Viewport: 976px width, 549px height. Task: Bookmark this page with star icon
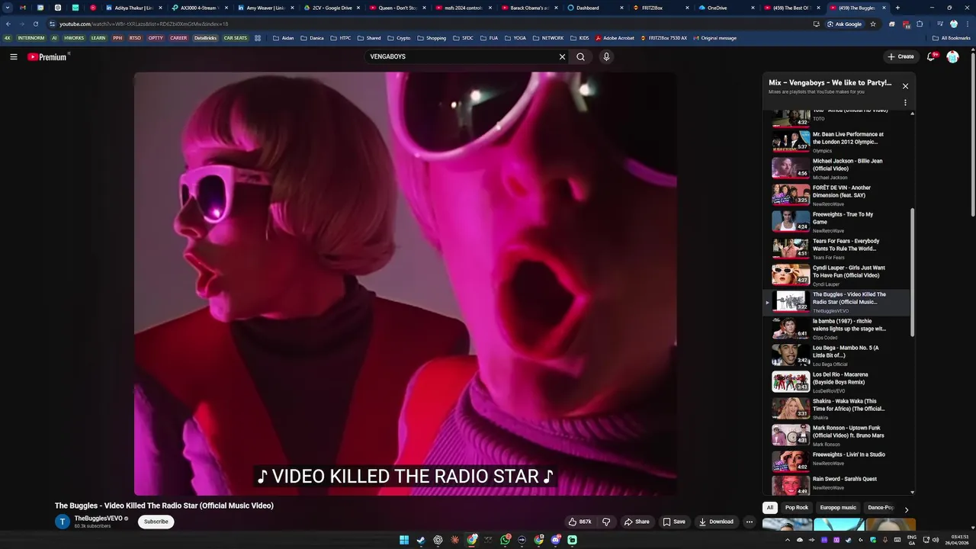873,24
